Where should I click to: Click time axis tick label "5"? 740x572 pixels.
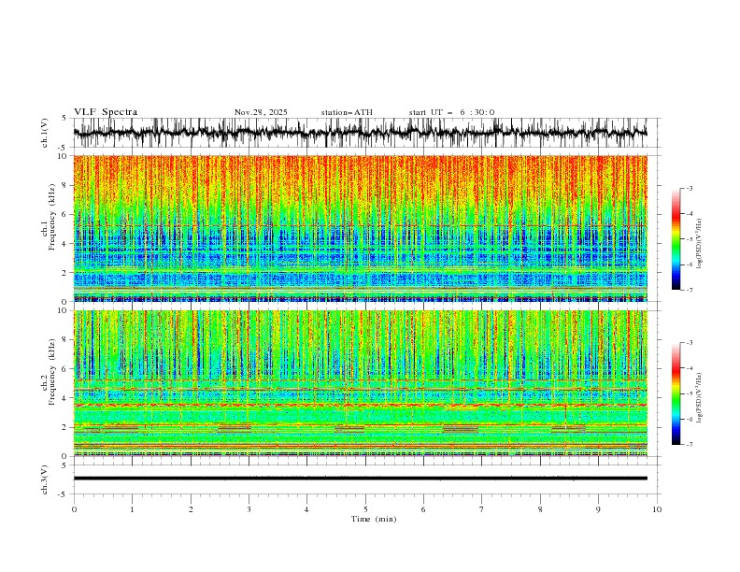(x=365, y=509)
